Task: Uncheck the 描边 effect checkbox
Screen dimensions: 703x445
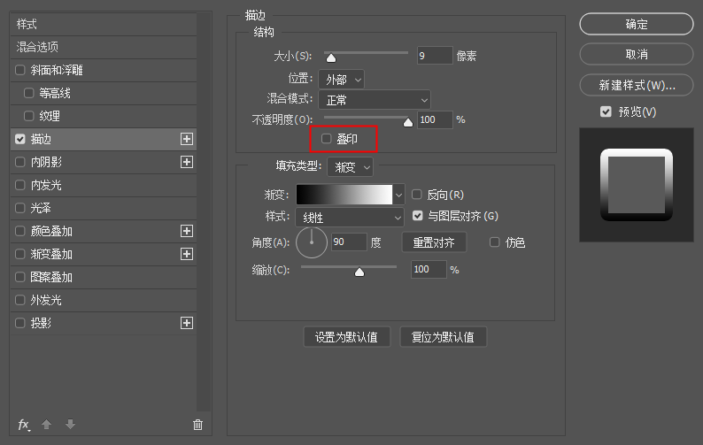Action: pyautogui.click(x=20, y=139)
